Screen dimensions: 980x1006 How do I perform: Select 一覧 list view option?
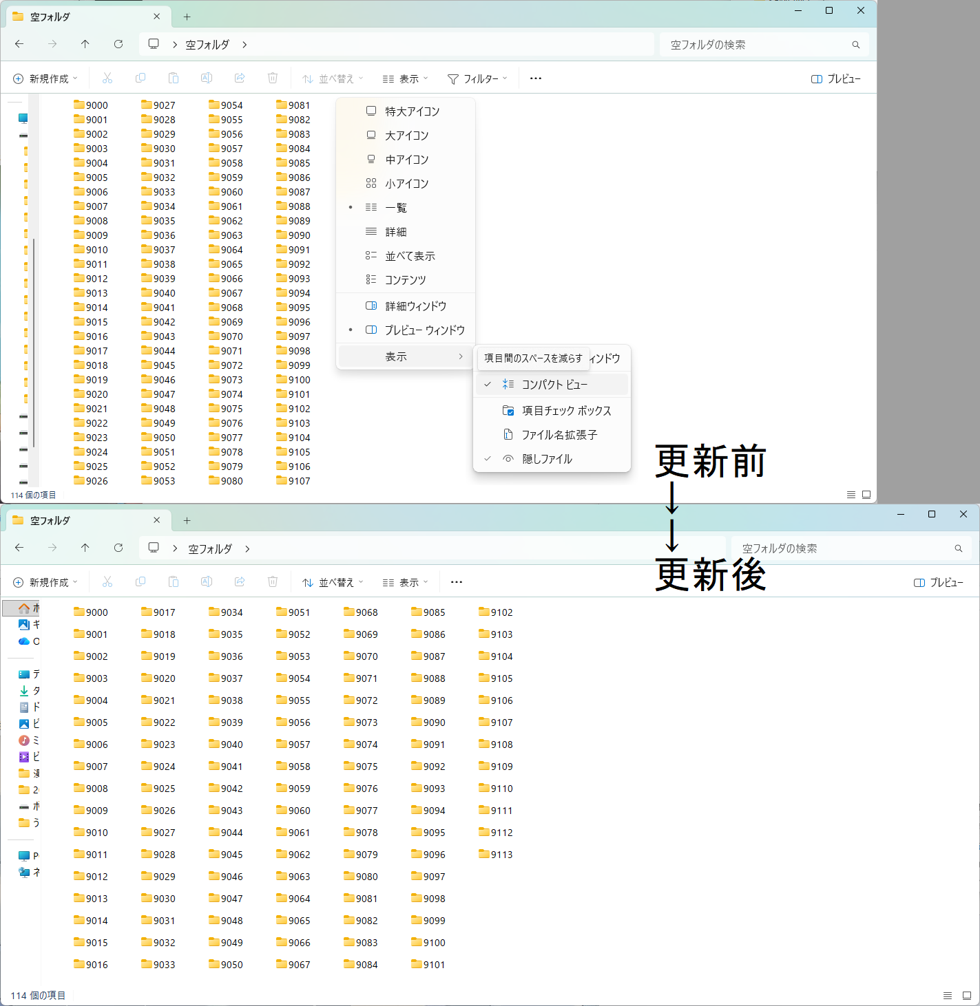[406, 208]
